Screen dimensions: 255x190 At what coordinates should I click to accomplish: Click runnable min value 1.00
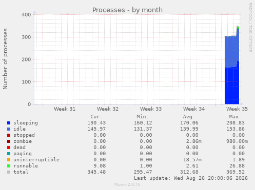pos(146,166)
